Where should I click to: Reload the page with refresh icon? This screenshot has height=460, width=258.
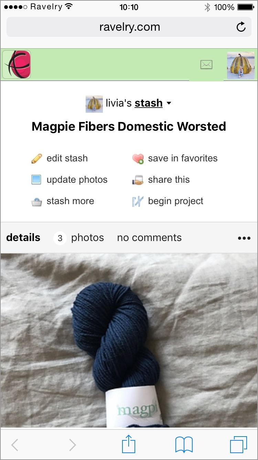click(x=241, y=27)
